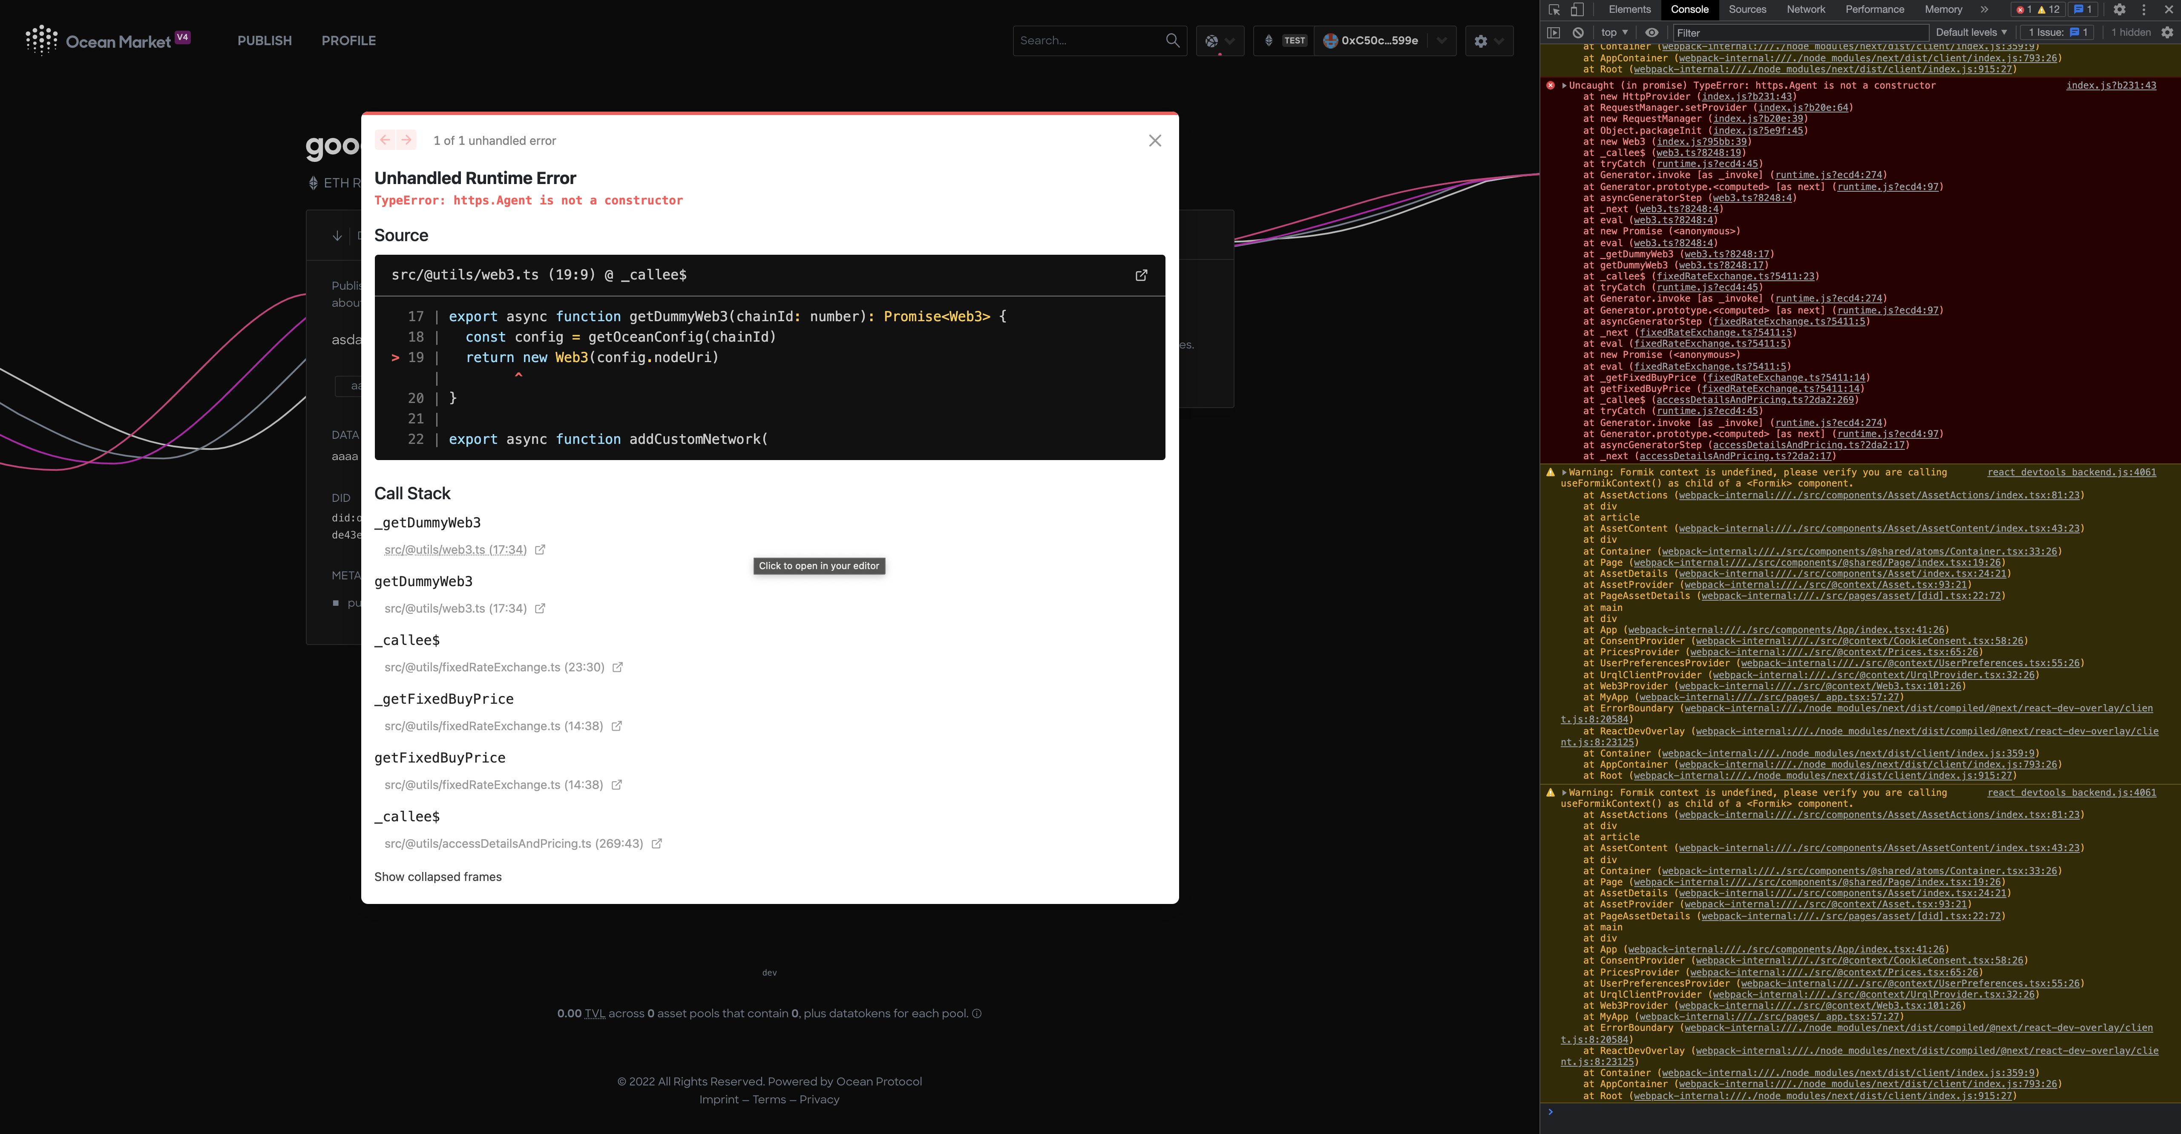Open index.js?b231:43 source link of error
2181x1134 pixels.
(x=2111, y=86)
